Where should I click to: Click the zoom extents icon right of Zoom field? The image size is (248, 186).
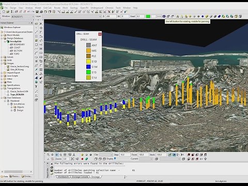click(x=72, y=159)
